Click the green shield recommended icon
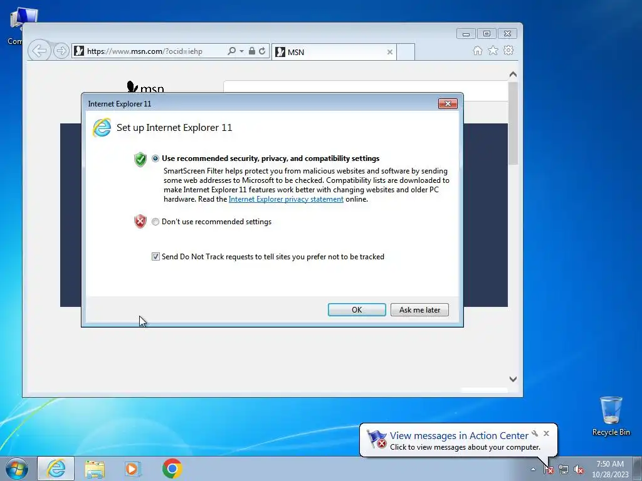This screenshot has width=642, height=481. click(x=140, y=160)
